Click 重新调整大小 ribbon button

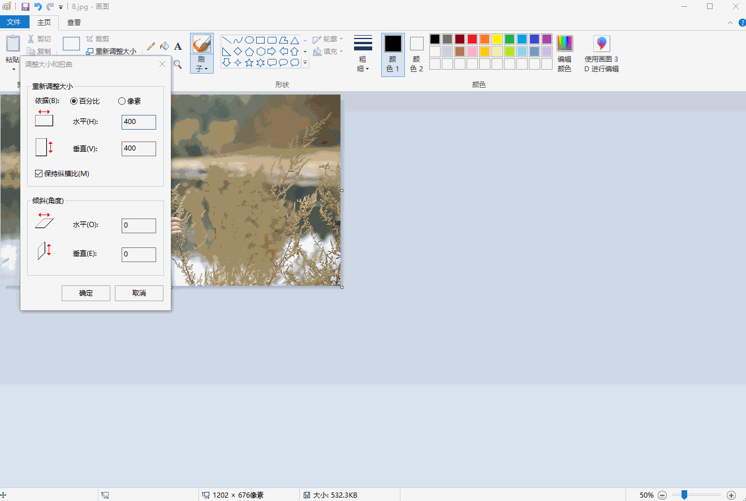pos(111,52)
